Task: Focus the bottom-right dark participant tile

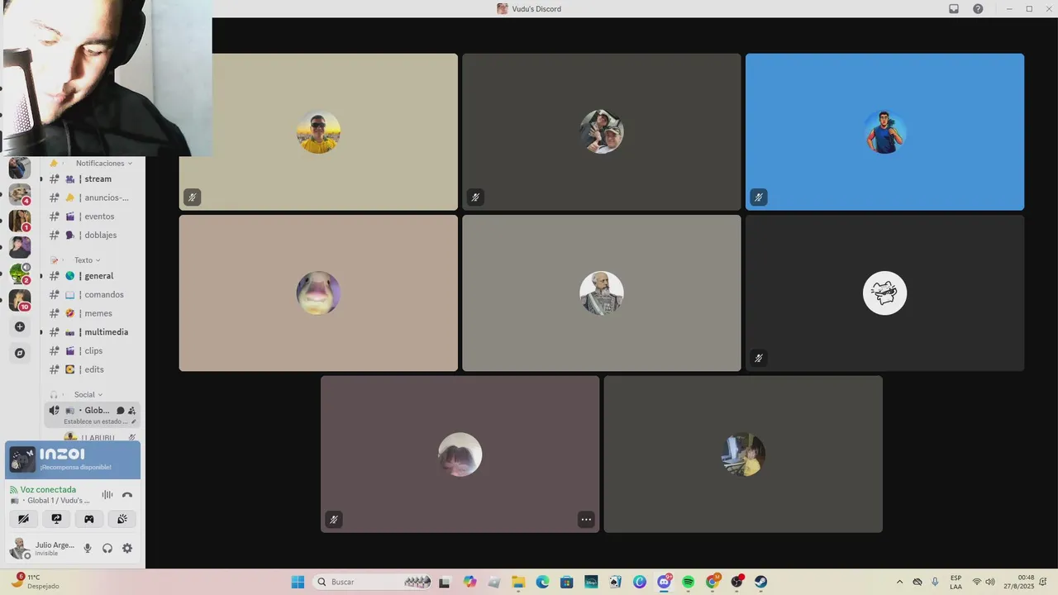Action: pos(743,455)
